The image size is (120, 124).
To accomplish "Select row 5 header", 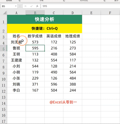I will (x=4, y=48).
